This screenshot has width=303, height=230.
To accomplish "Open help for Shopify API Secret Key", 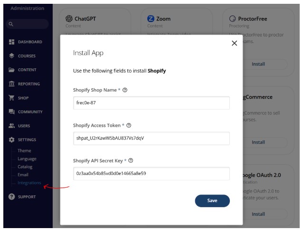I will pos(131,161).
